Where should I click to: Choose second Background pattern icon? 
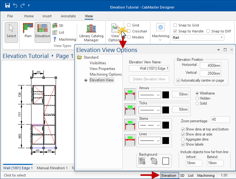click(x=154, y=161)
